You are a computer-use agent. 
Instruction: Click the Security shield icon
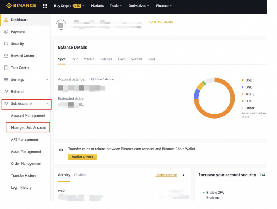tap(6, 44)
